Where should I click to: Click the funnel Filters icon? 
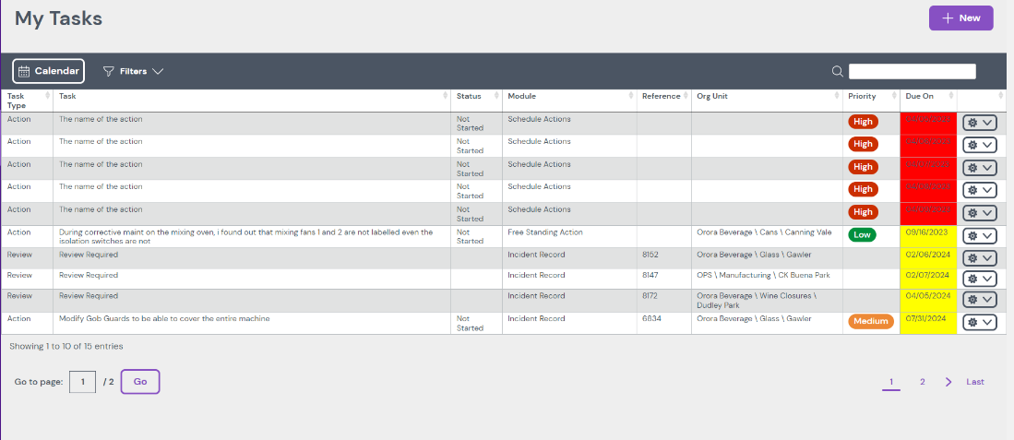coord(108,71)
